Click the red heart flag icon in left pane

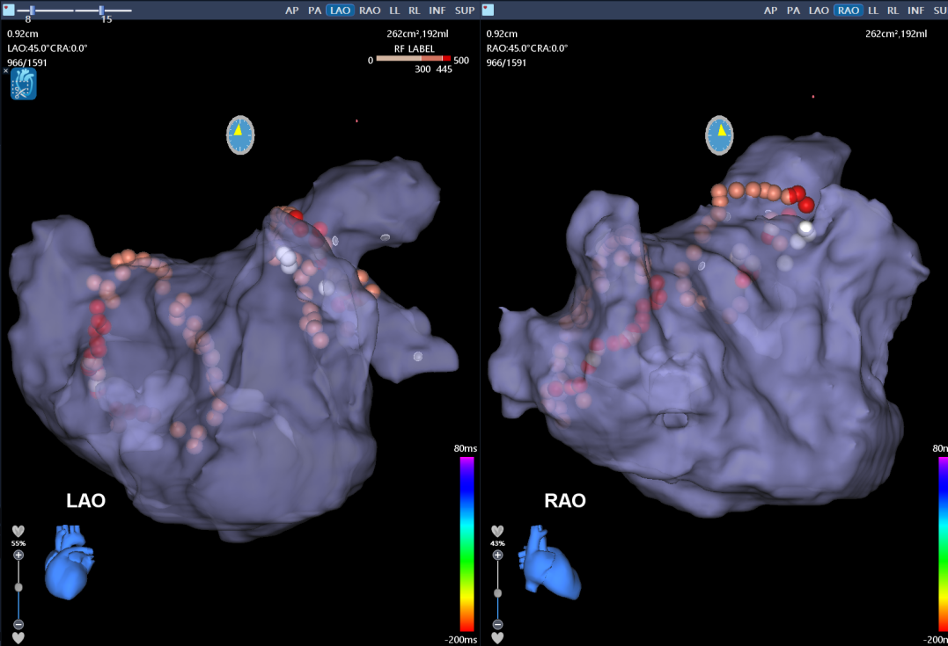tap(9, 10)
